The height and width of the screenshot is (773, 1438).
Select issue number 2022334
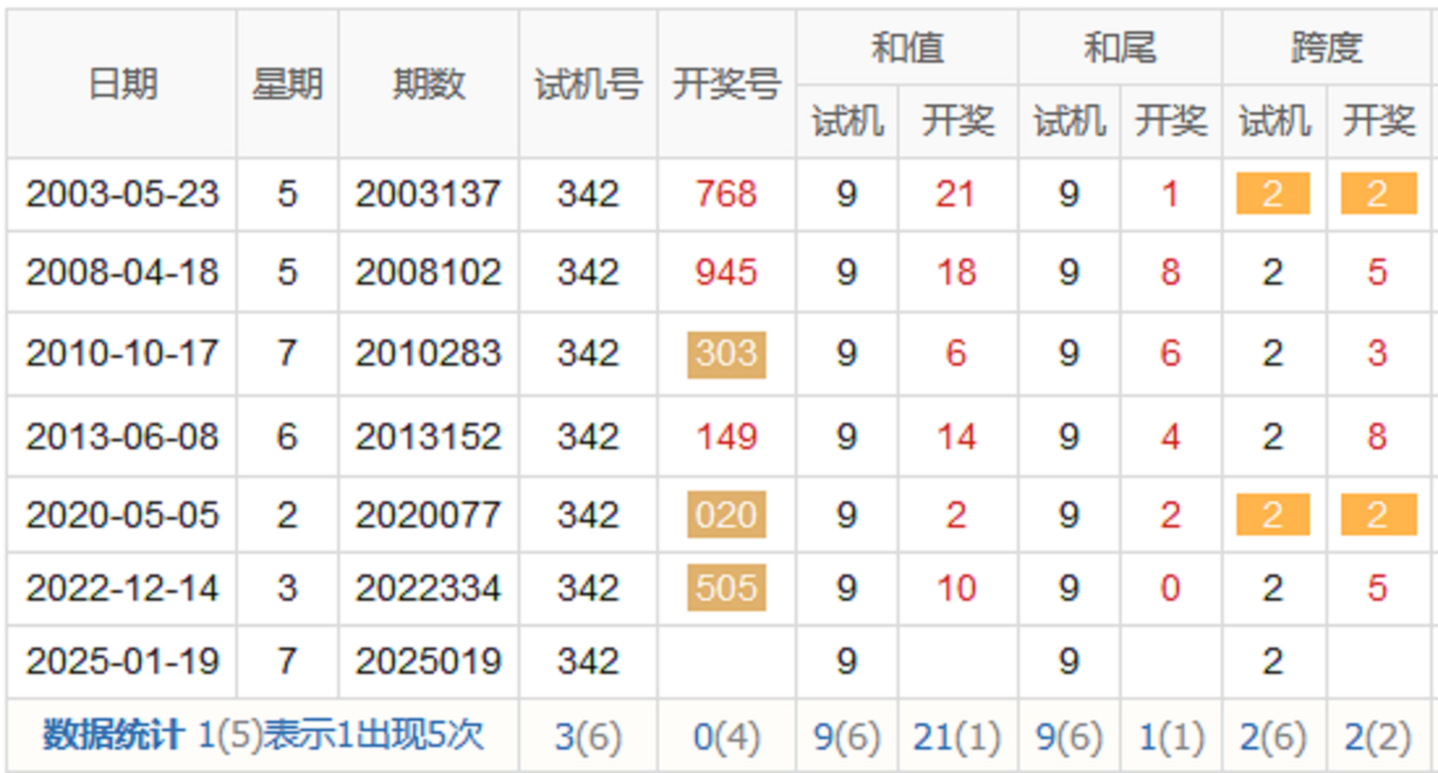click(x=428, y=587)
